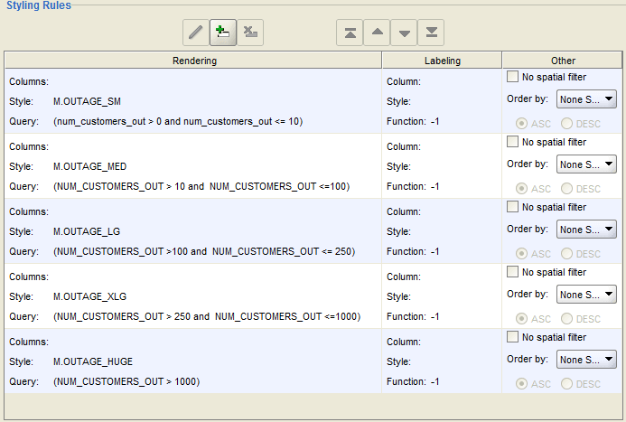
Task: Click Function: -1 in M.OUTAGE_MED row
Action: point(413,186)
